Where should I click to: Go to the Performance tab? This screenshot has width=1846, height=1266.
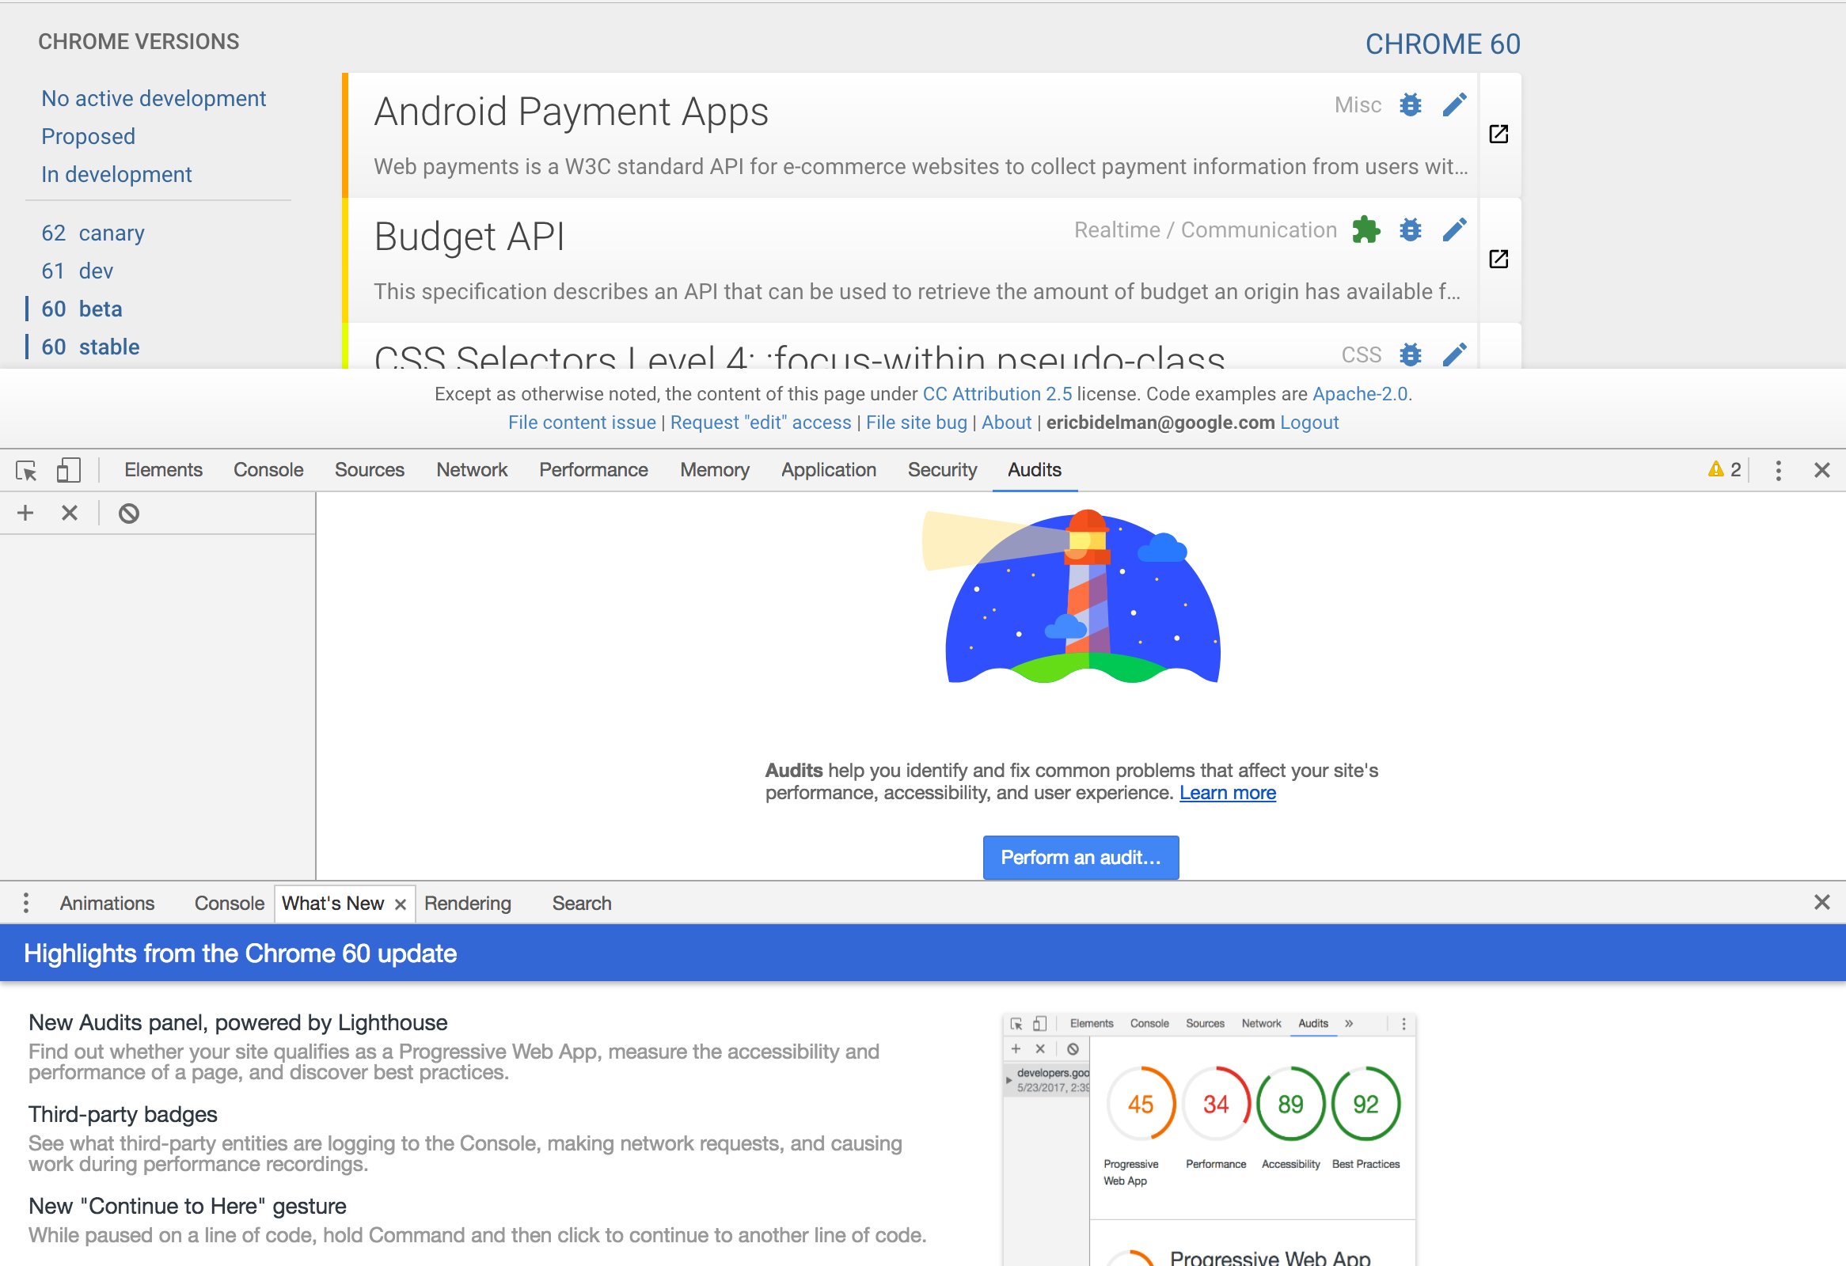coord(594,470)
